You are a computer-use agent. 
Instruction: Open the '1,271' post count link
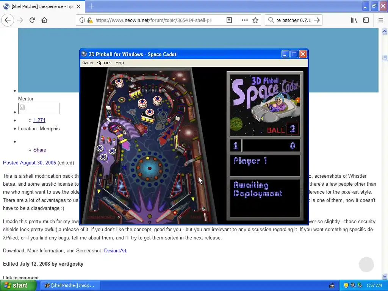click(x=39, y=120)
